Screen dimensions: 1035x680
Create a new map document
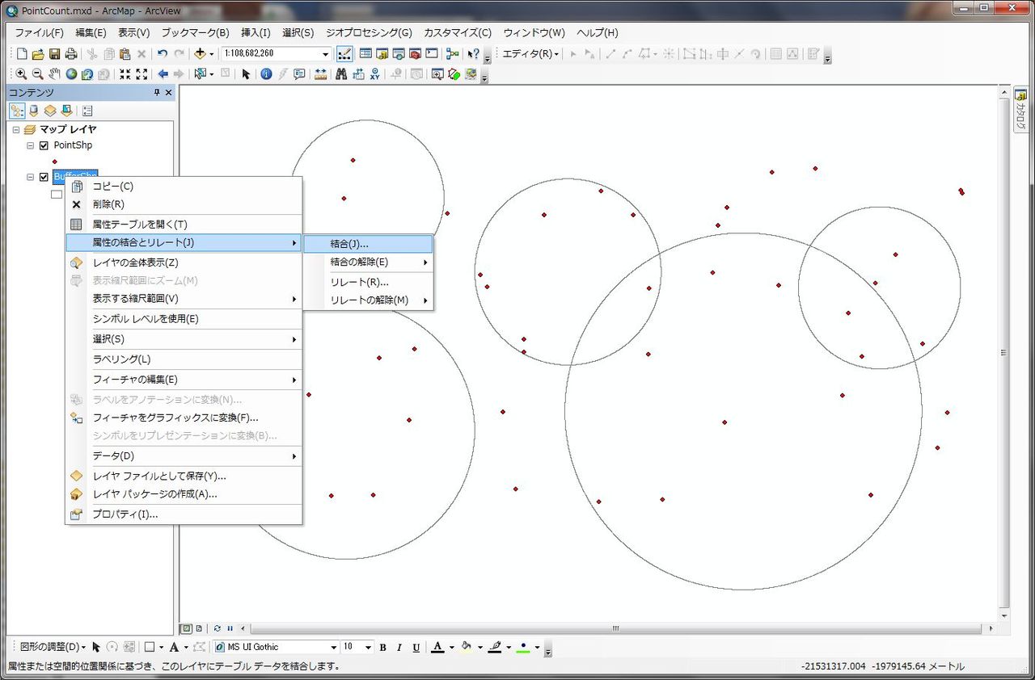click(23, 54)
